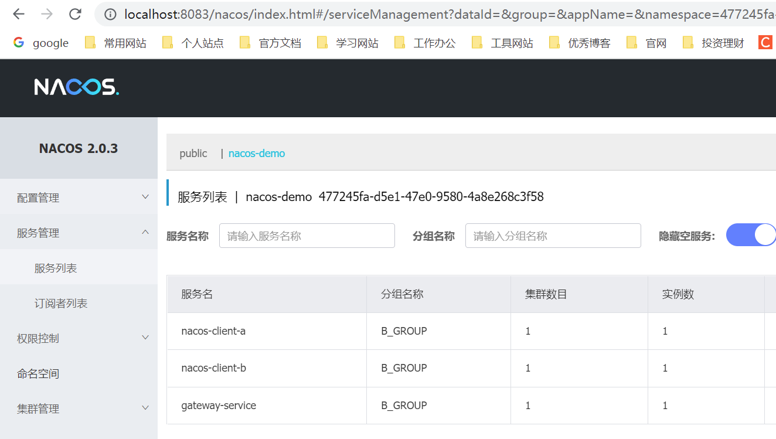776x439 pixels.
Task: Click the address bar URL
Action: [x=450, y=14]
